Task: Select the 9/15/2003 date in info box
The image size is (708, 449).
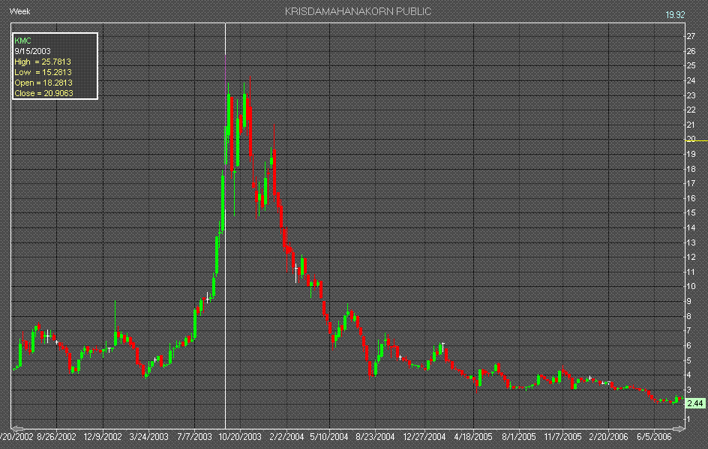Action: pos(32,51)
